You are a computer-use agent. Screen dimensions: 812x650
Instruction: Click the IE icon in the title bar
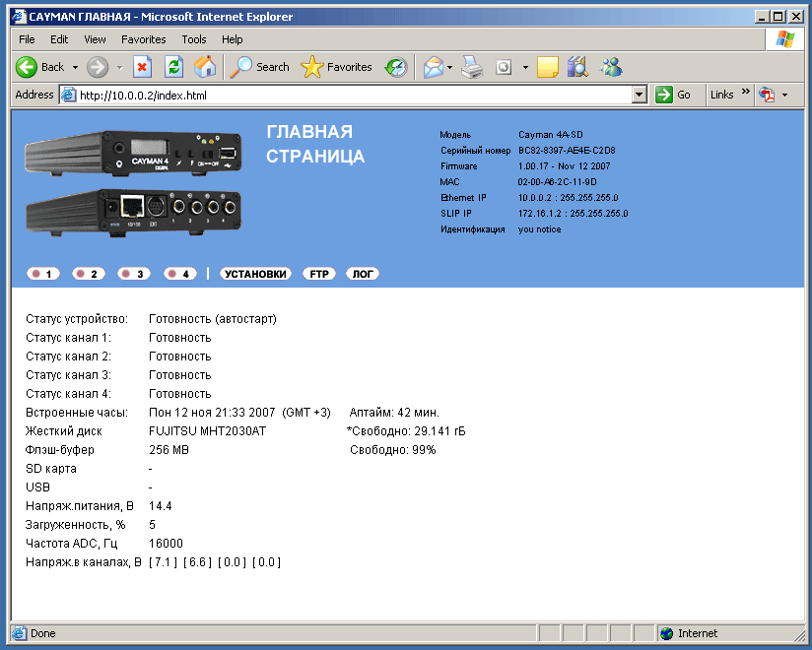click(x=19, y=17)
